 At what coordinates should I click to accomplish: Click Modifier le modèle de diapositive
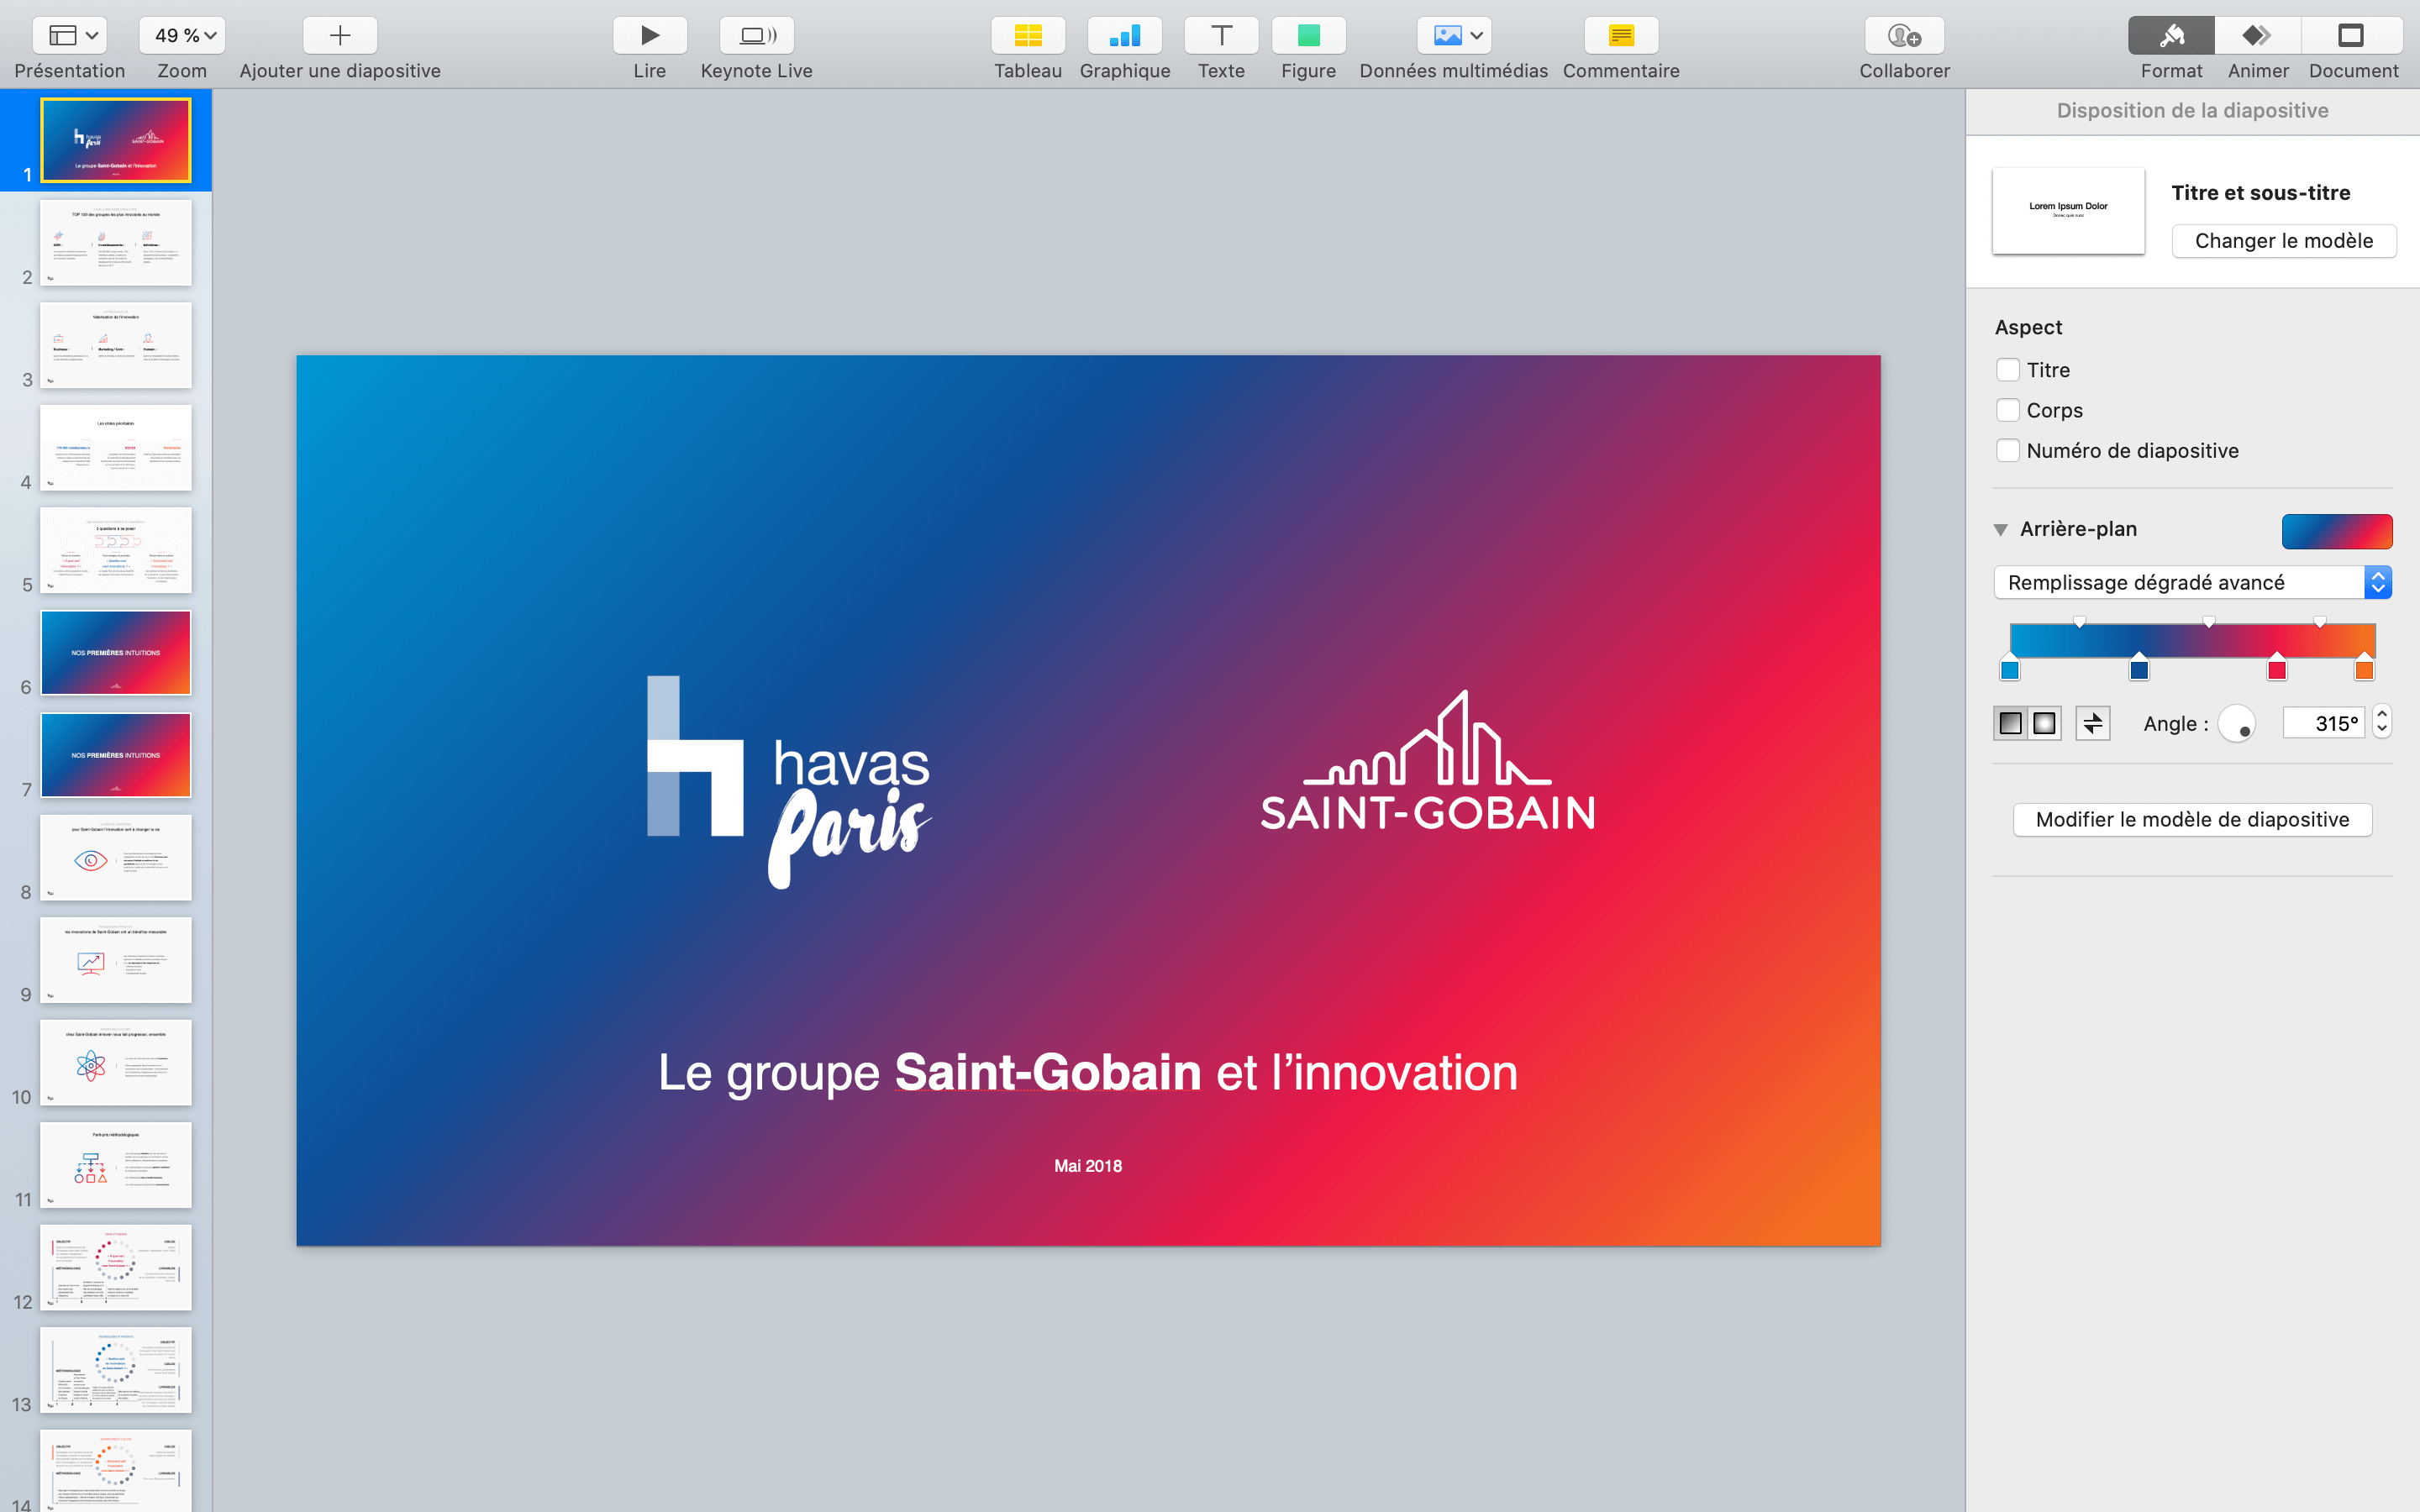pyautogui.click(x=2191, y=820)
